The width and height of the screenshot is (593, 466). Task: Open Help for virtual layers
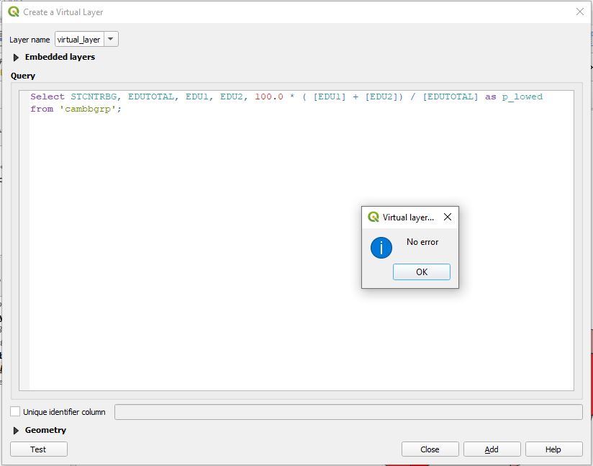click(x=553, y=449)
